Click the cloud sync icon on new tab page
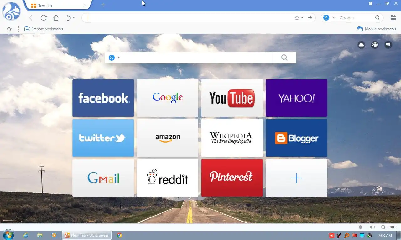 [361, 45]
